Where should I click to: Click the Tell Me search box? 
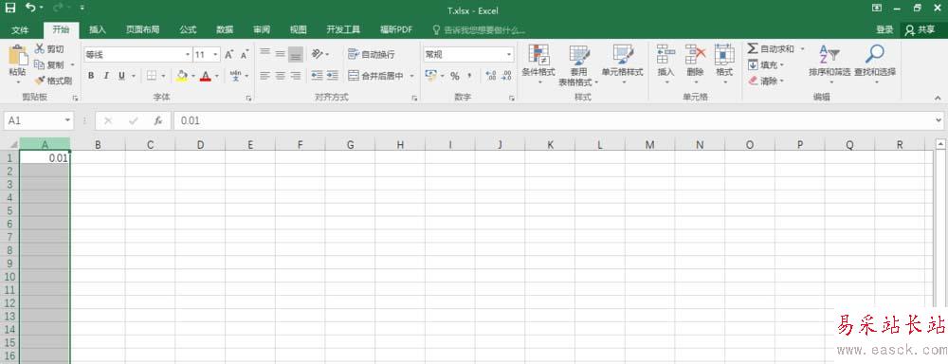click(479, 29)
